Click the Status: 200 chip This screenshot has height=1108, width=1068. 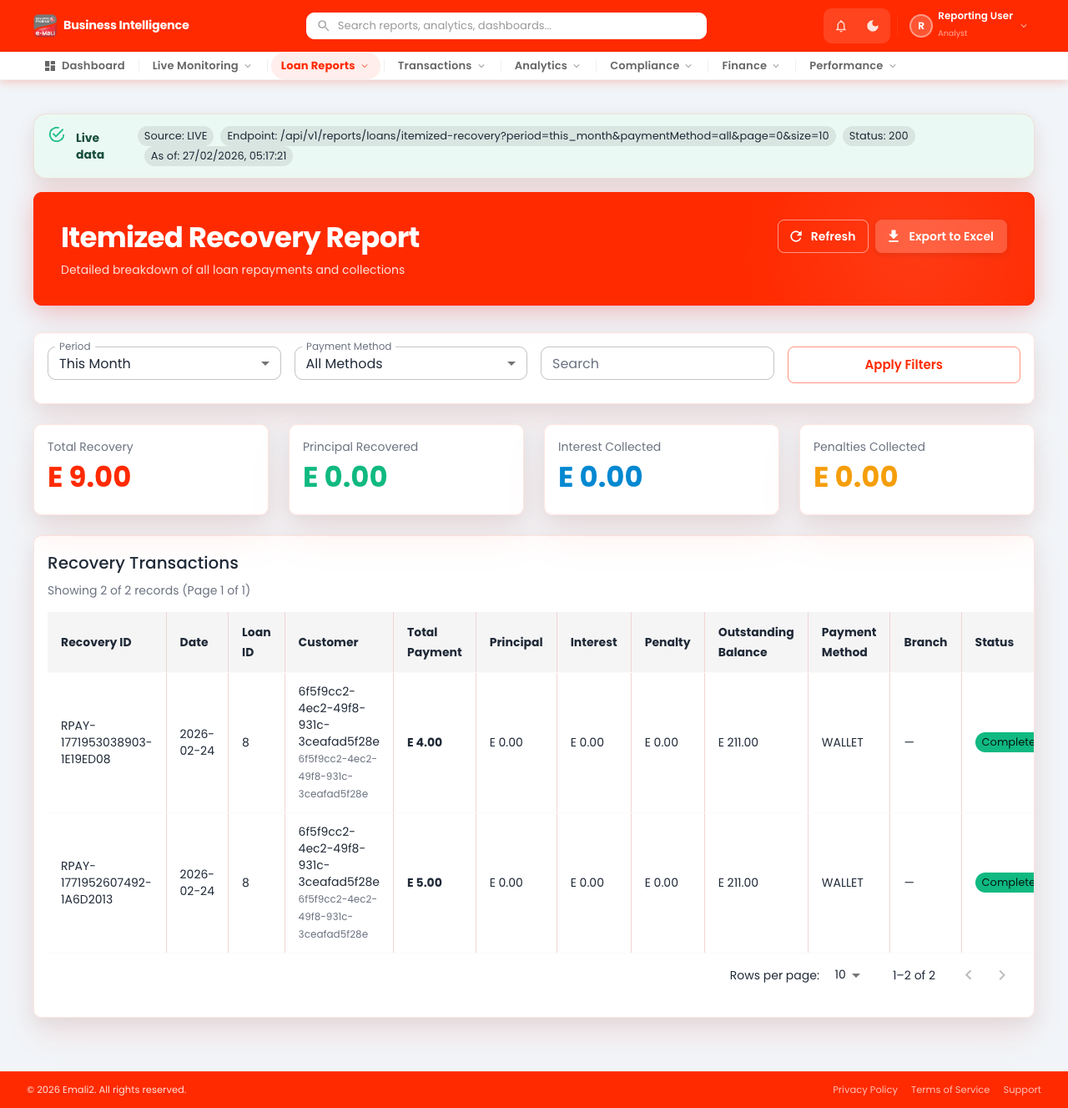pyautogui.click(x=879, y=136)
